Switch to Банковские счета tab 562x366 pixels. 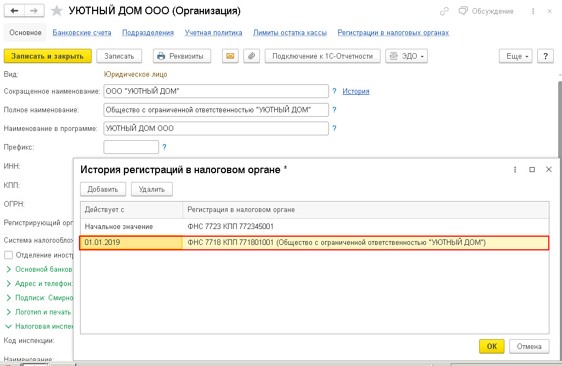tap(82, 33)
